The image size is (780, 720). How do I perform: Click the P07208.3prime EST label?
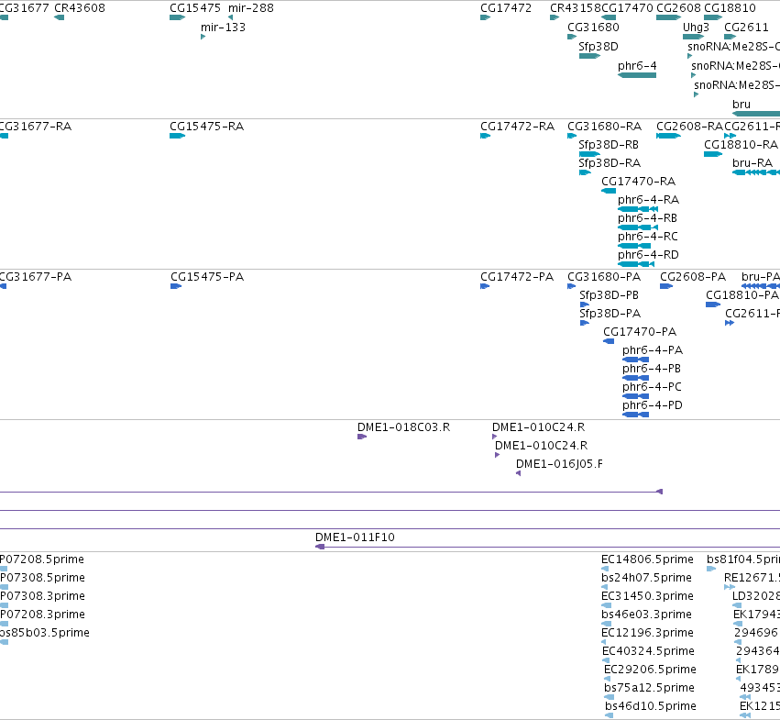click(43, 615)
